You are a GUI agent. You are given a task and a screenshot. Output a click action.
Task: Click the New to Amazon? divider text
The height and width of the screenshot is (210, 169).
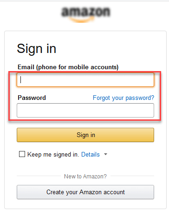(85, 176)
